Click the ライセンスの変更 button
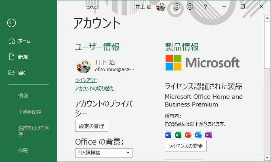The image size is (271, 162). (x=186, y=146)
